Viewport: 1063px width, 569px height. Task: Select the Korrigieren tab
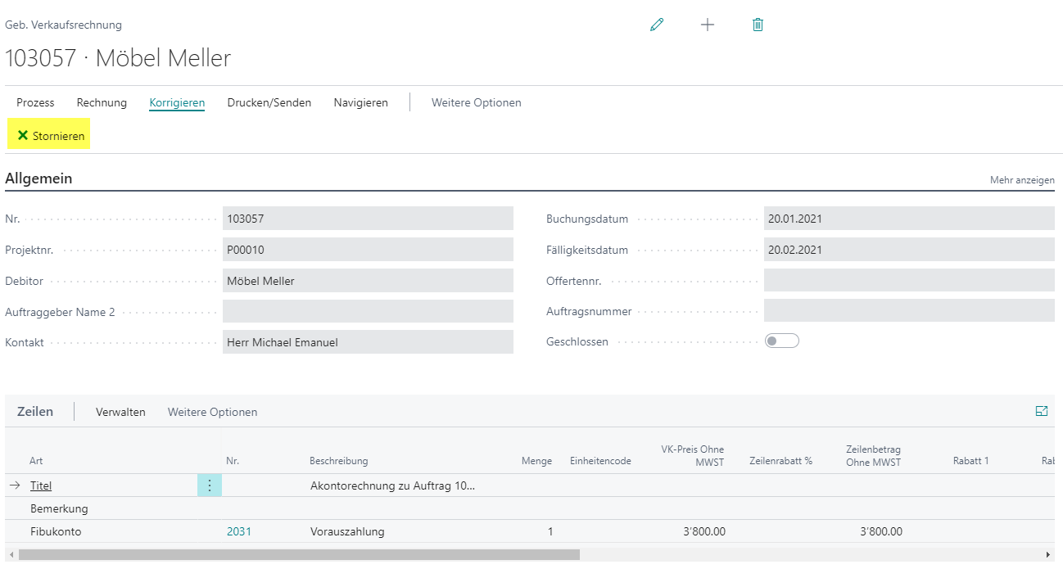[x=177, y=102]
